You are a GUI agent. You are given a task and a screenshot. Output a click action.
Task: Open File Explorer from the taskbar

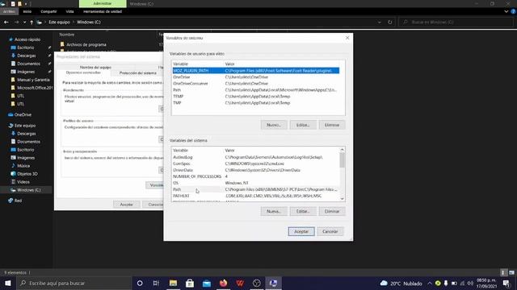[173, 283]
